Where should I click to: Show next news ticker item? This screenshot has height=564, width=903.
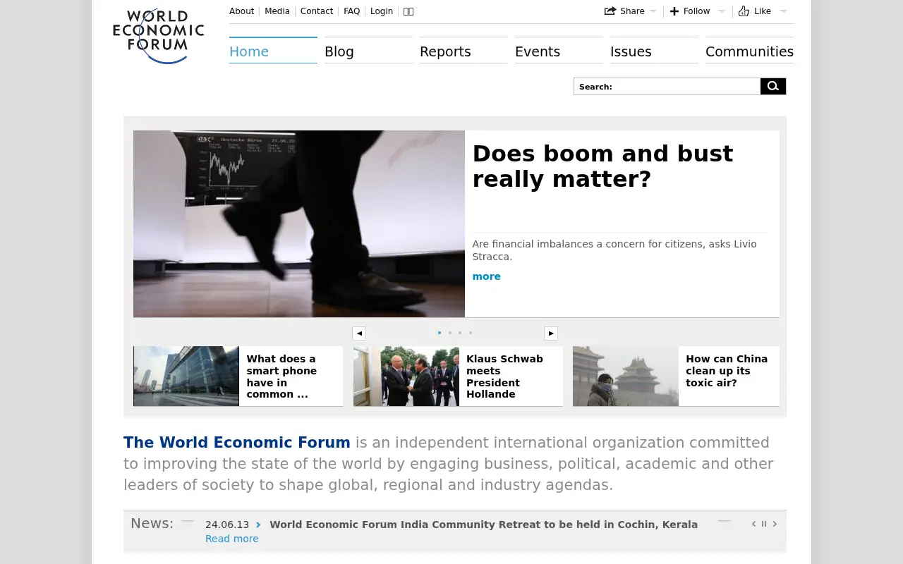[x=775, y=524]
